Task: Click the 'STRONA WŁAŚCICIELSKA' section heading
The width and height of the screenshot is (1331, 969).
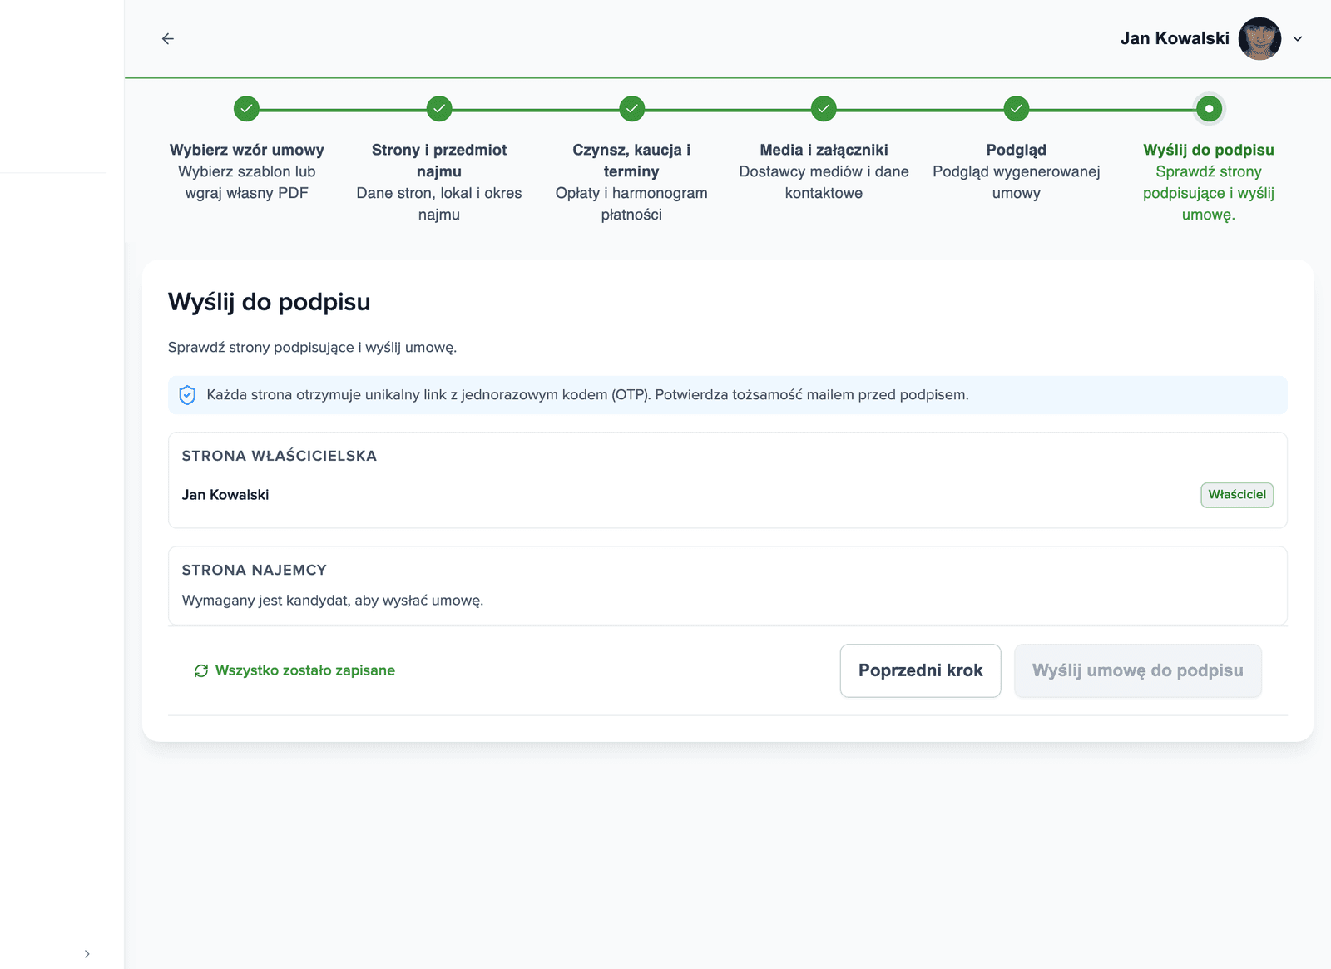Action: coord(280,456)
